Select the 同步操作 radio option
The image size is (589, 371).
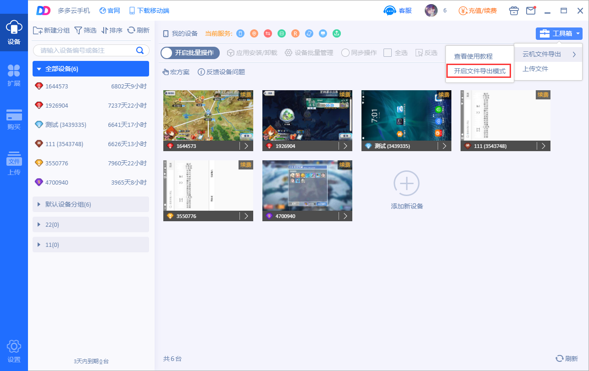coord(345,53)
